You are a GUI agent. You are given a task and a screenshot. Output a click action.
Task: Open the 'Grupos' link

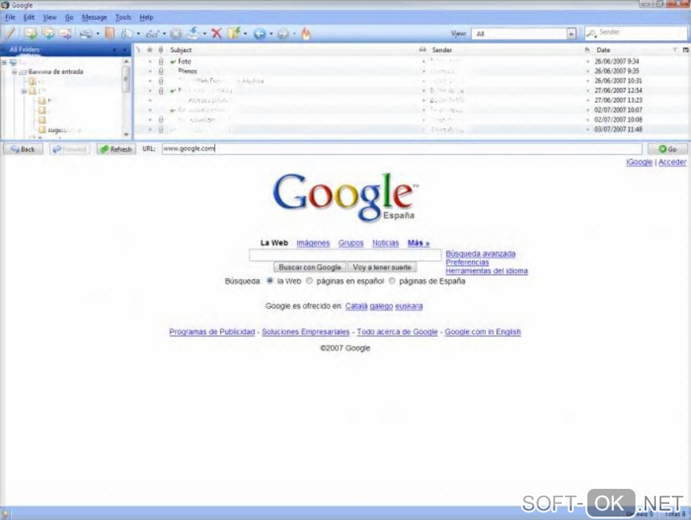point(351,242)
